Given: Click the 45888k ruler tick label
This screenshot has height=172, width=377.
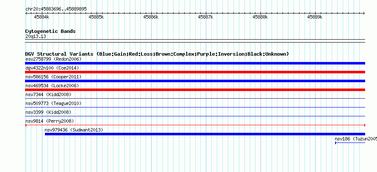Looking at the screenshot, I should pyautogui.click(x=260, y=17).
